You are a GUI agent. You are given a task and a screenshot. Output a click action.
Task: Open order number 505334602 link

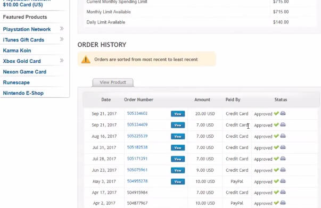(x=137, y=113)
